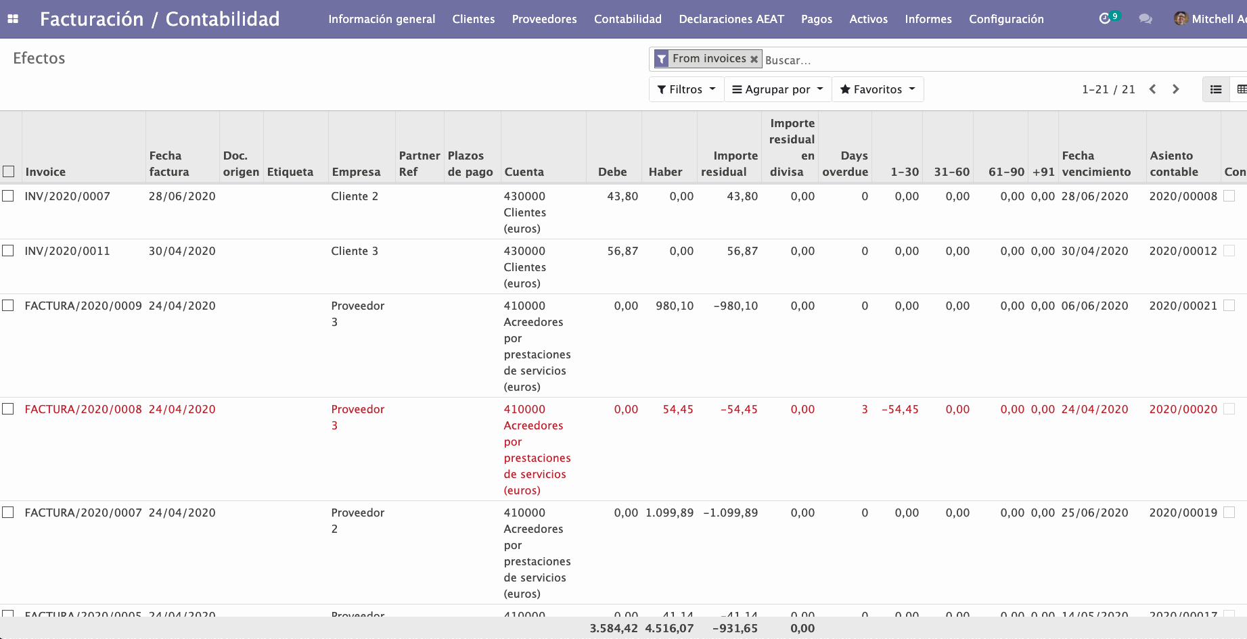1247x639 pixels.
Task: Go to next page arrow
Action: [1176, 89]
